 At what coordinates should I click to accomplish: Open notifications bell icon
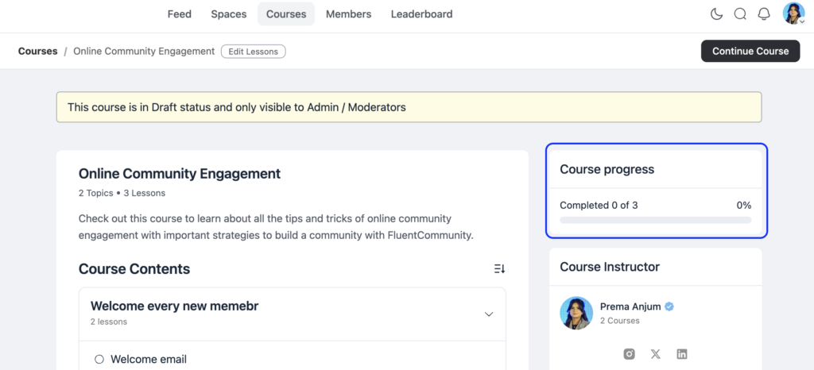click(x=764, y=14)
